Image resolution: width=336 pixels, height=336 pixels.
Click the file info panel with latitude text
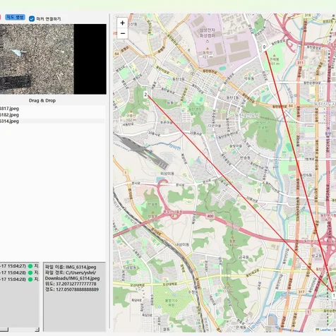point(74,296)
